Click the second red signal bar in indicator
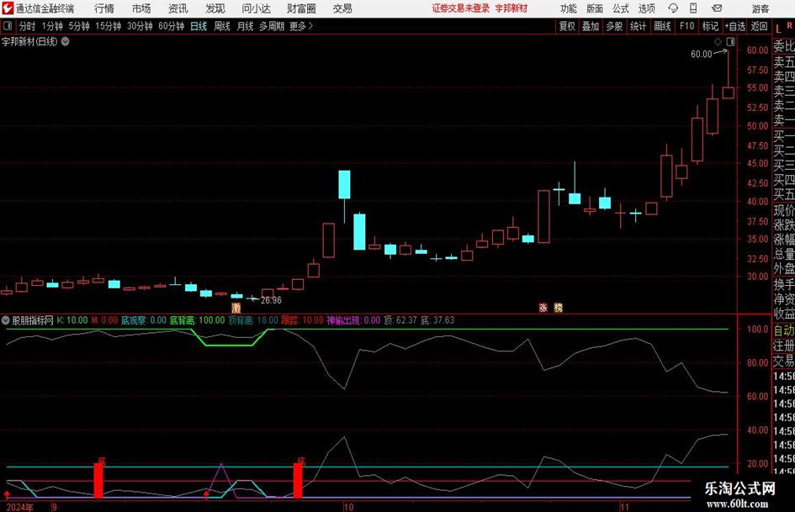 tap(298, 479)
